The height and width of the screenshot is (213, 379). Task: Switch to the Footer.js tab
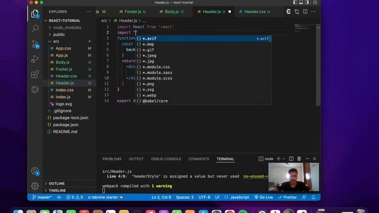click(133, 12)
